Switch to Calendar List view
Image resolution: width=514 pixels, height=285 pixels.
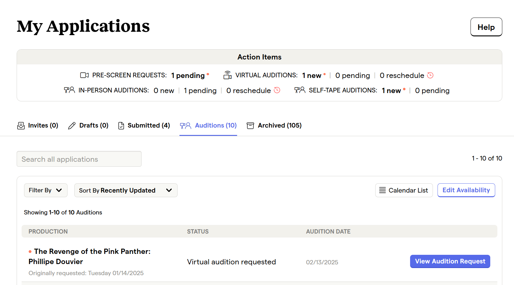coord(404,190)
